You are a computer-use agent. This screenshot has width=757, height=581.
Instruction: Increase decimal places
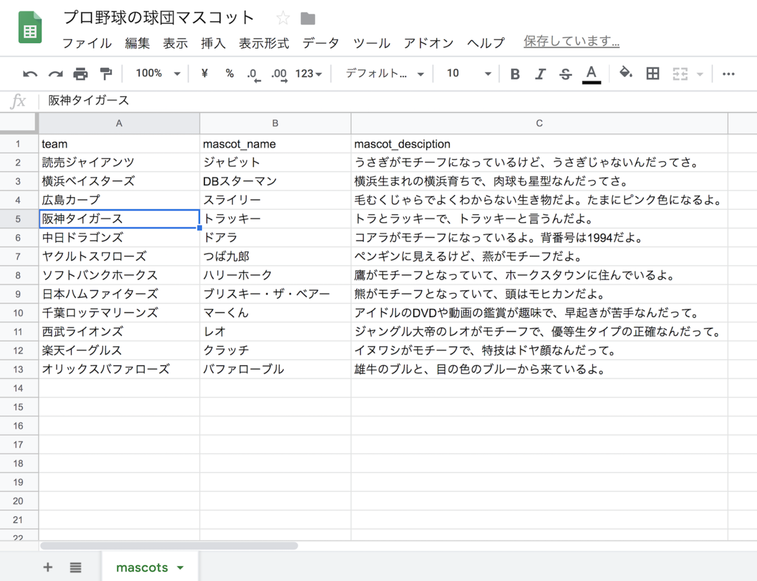279,74
